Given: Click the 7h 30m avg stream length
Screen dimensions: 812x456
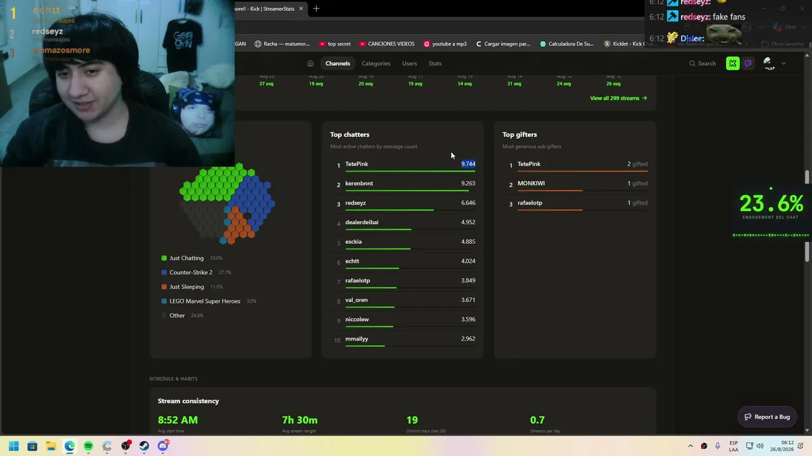Looking at the screenshot, I should [x=300, y=420].
